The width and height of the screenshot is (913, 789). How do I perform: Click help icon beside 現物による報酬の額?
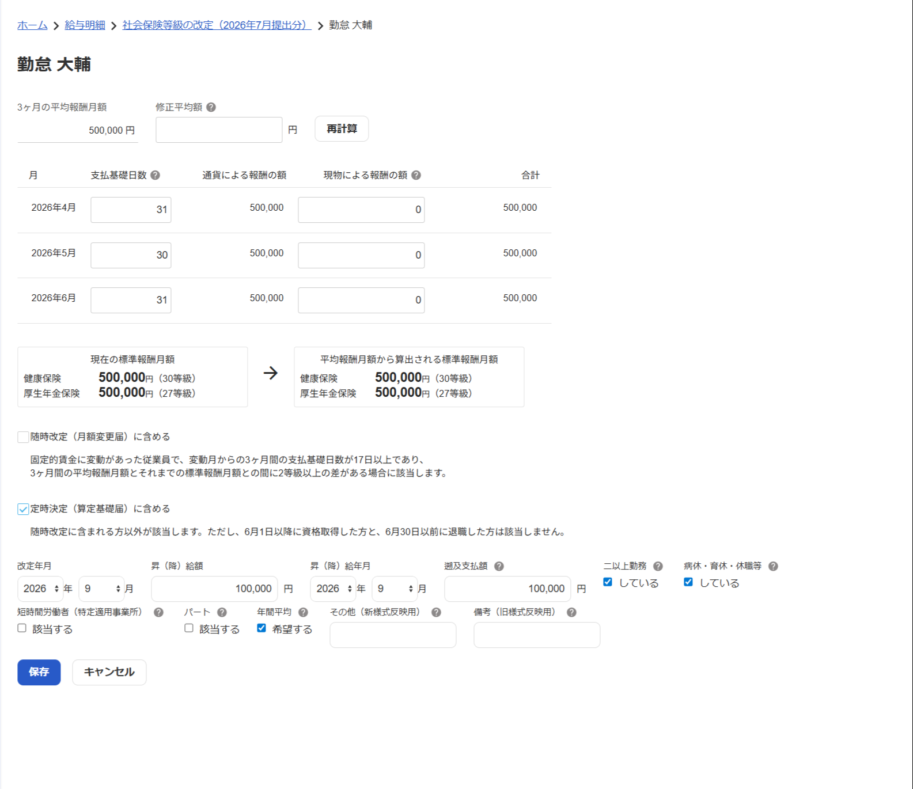click(x=416, y=175)
